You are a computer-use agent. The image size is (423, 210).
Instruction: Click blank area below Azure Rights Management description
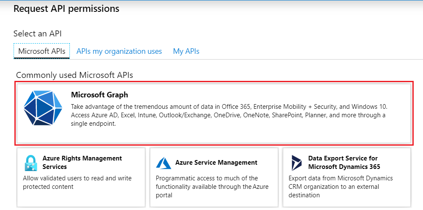(80, 199)
